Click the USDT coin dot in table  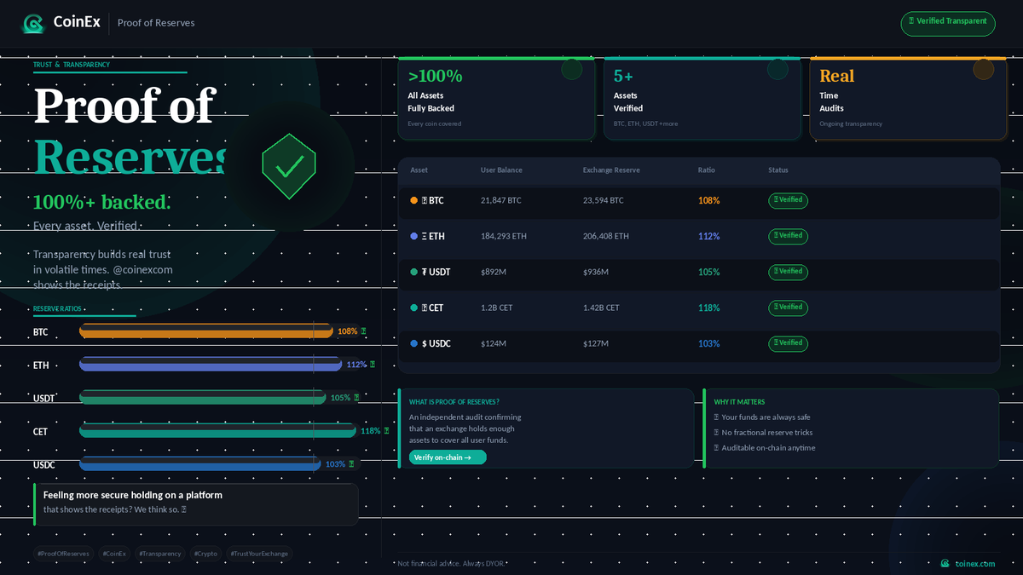(x=413, y=272)
